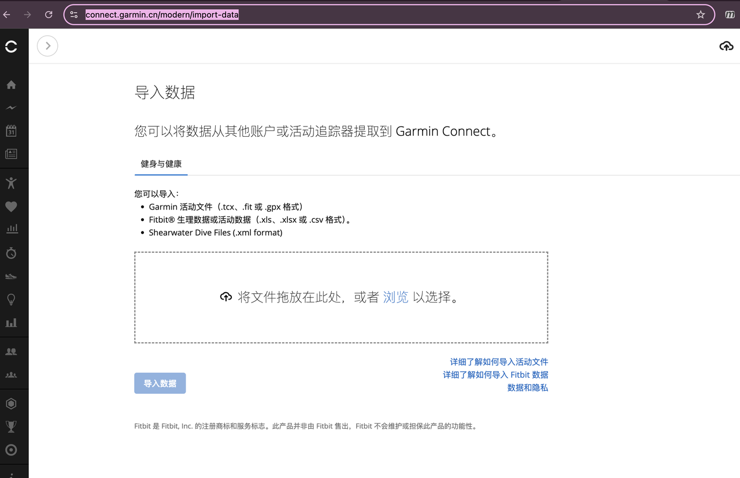View site information icon in address bar
740x478 pixels.
pyautogui.click(x=74, y=14)
